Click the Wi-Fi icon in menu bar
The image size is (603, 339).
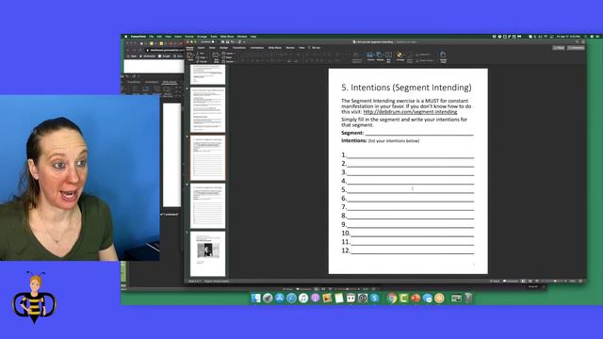pos(546,37)
